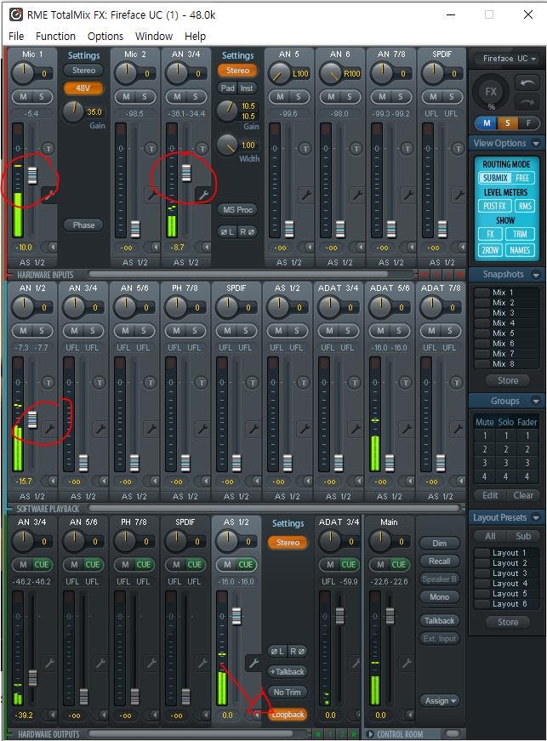Open the Help menu
Image resolution: width=547 pixels, height=741 pixels.
(x=195, y=37)
